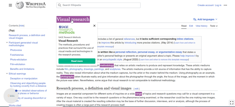Screen dimensions: 235x107
Task: Click the SAGE research methods logo
Action: [x=67, y=30]
